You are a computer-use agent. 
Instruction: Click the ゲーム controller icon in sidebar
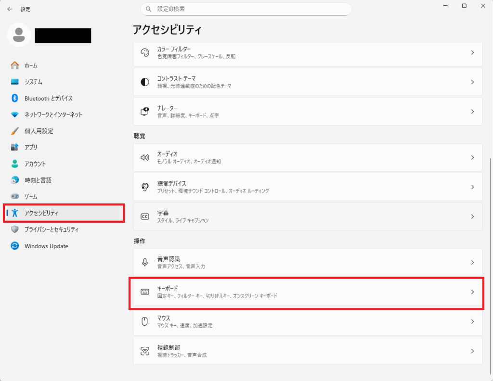pos(14,196)
